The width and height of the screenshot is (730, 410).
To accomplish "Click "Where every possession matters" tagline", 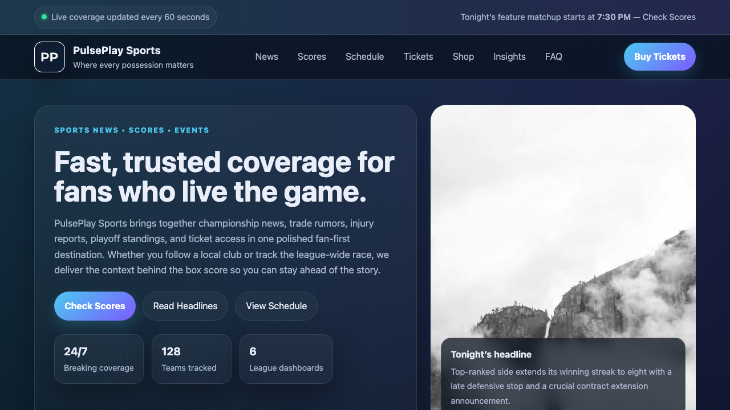I will click(x=133, y=65).
